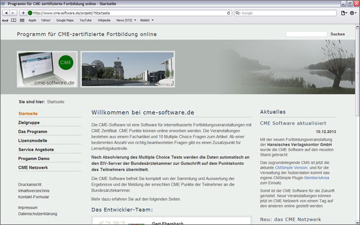Image resolution: width=360 pixels, height=225 pixels.
Task: Go back with the browser back arrow
Action: click(x=6, y=13)
